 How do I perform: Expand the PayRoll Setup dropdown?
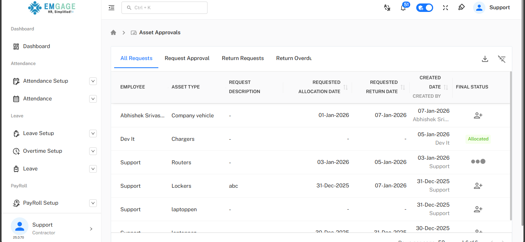coord(93,203)
